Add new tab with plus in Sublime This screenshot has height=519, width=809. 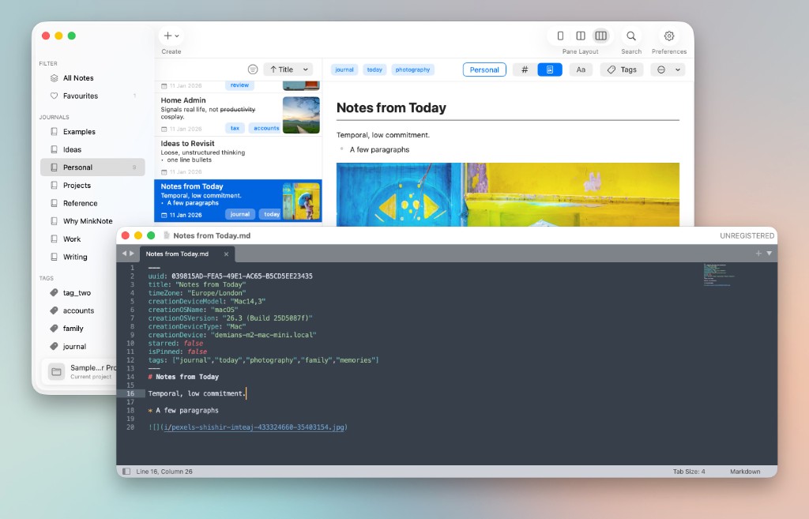[x=758, y=254]
